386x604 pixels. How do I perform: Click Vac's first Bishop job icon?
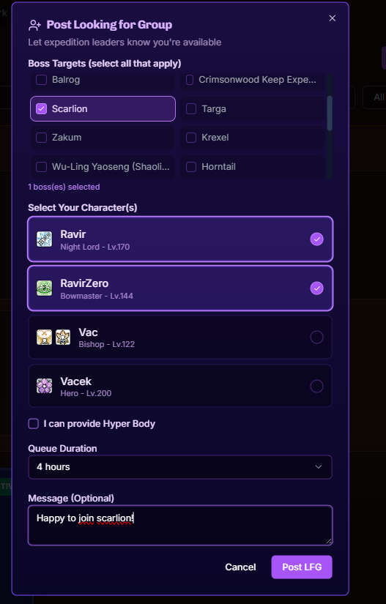pyautogui.click(x=44, y=337)
